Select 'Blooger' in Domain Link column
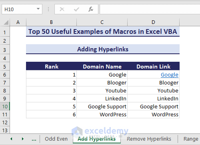200x145 pixels. pos(154,82)
